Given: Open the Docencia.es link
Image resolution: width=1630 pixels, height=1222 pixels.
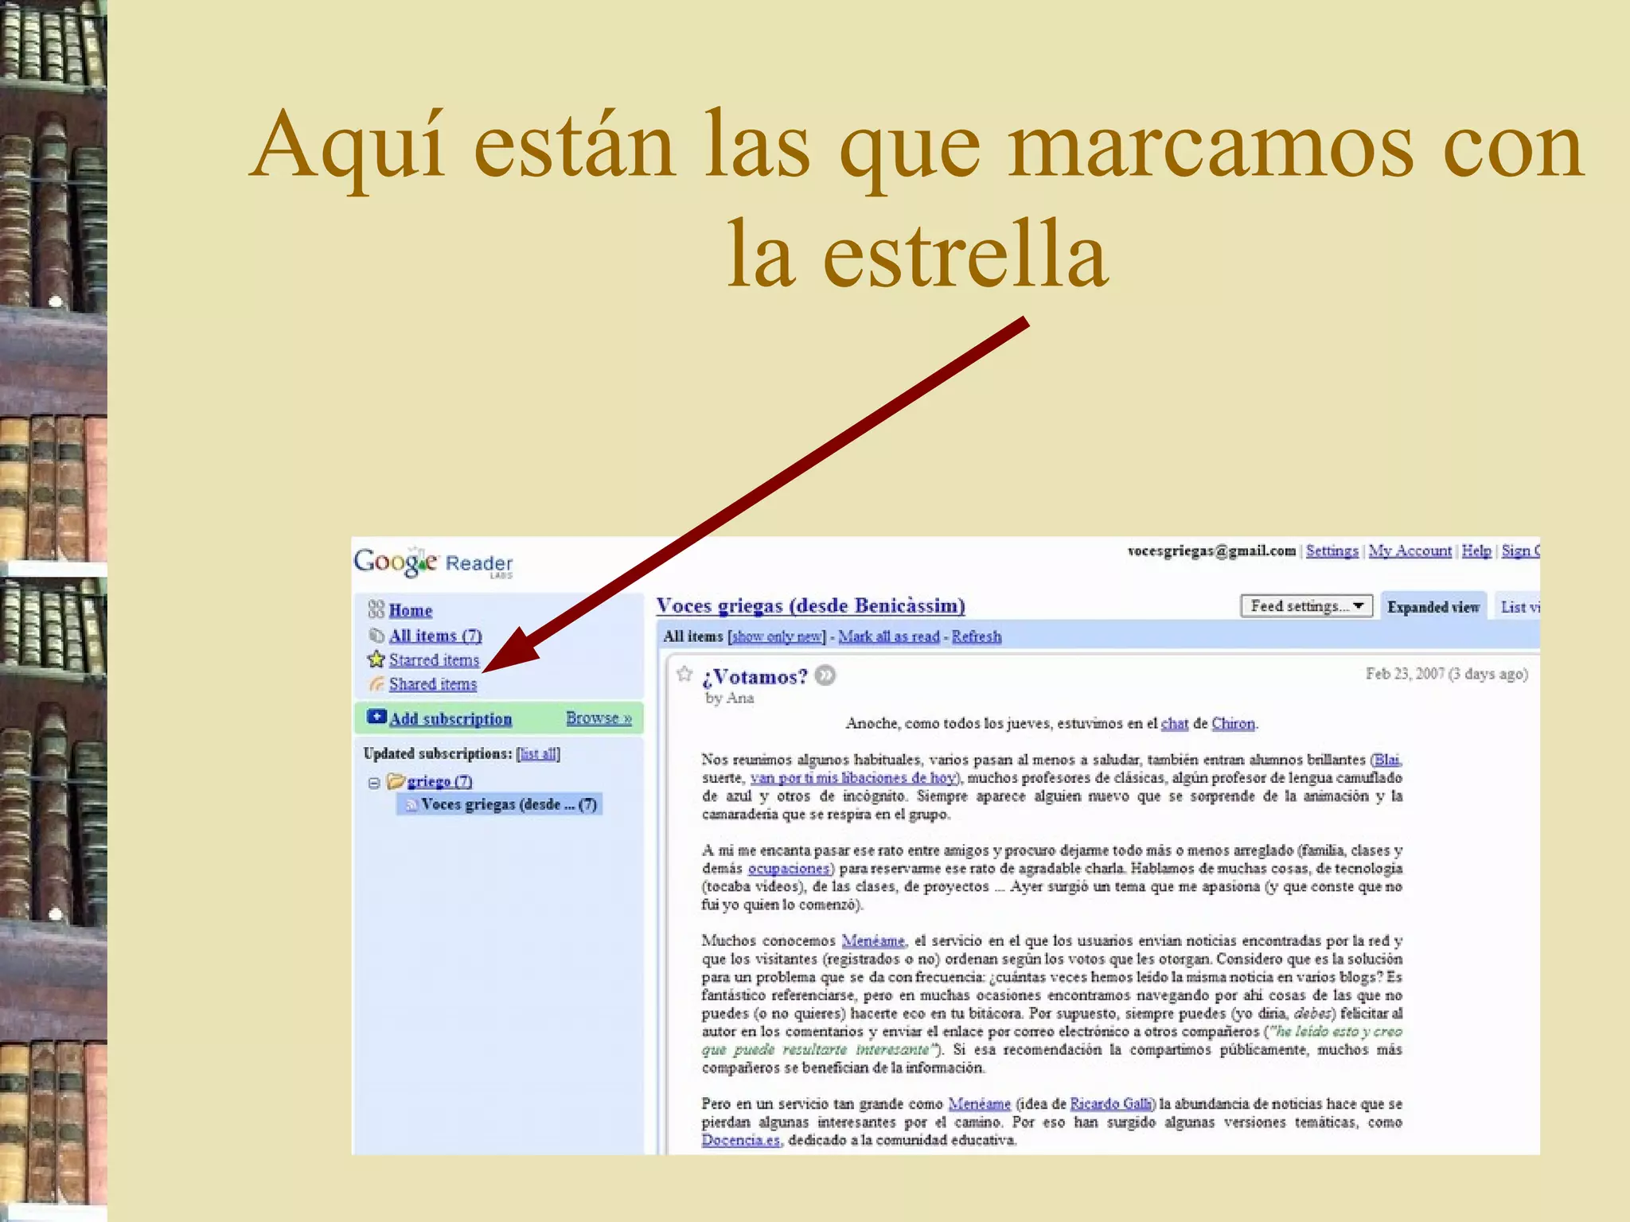Looking at the screenshot, I should 741,1141.
